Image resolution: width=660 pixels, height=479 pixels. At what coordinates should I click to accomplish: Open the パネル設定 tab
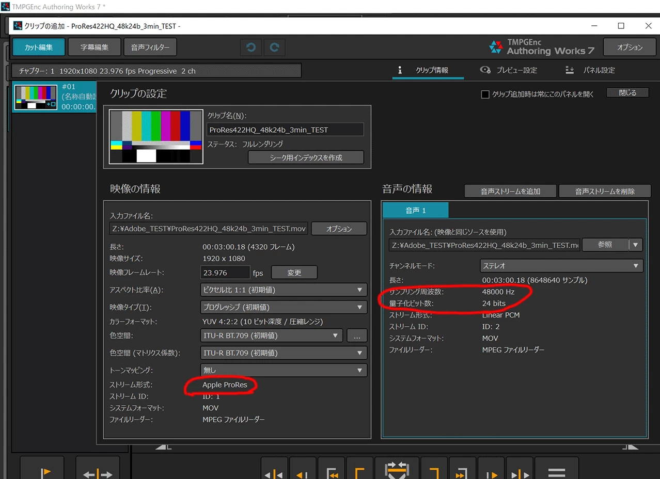tap(591, 70)
